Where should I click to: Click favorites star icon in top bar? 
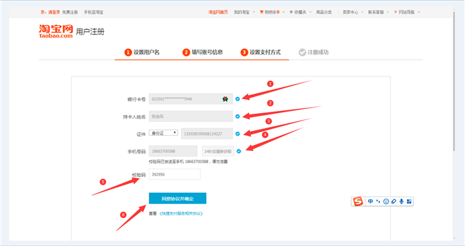[x=291, y=12]
